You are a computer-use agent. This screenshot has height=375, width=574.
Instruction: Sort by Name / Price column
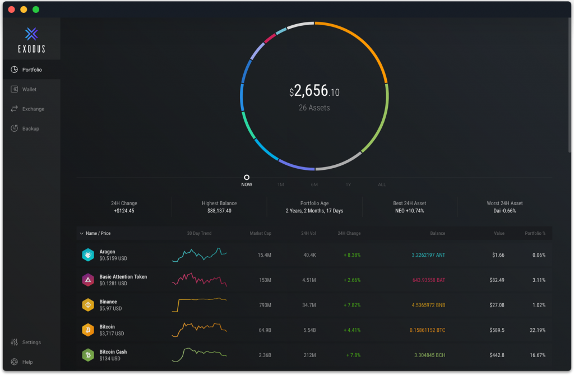[98, 233]
